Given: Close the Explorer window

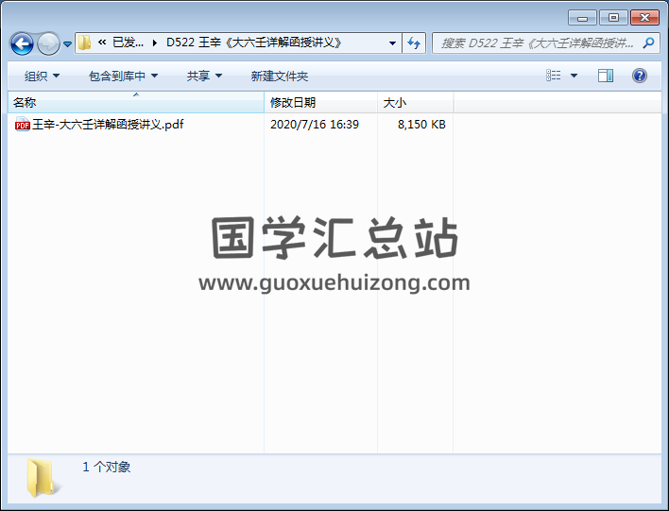Looking at the screenshot, I should [644, 18].
